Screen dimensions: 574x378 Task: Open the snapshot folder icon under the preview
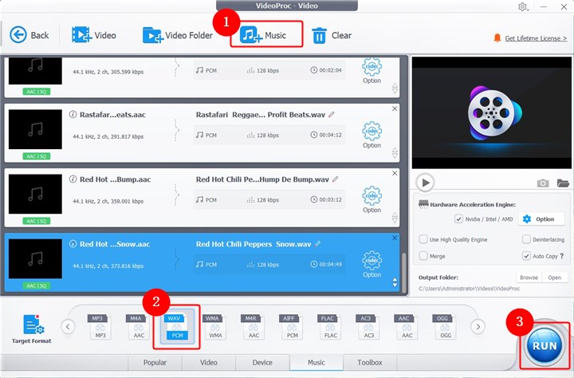(x=563, y=183)
